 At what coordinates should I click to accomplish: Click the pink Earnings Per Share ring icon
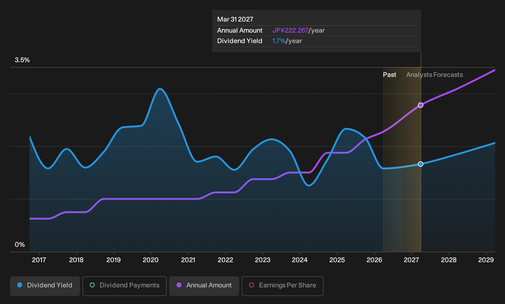pos(252,285)
